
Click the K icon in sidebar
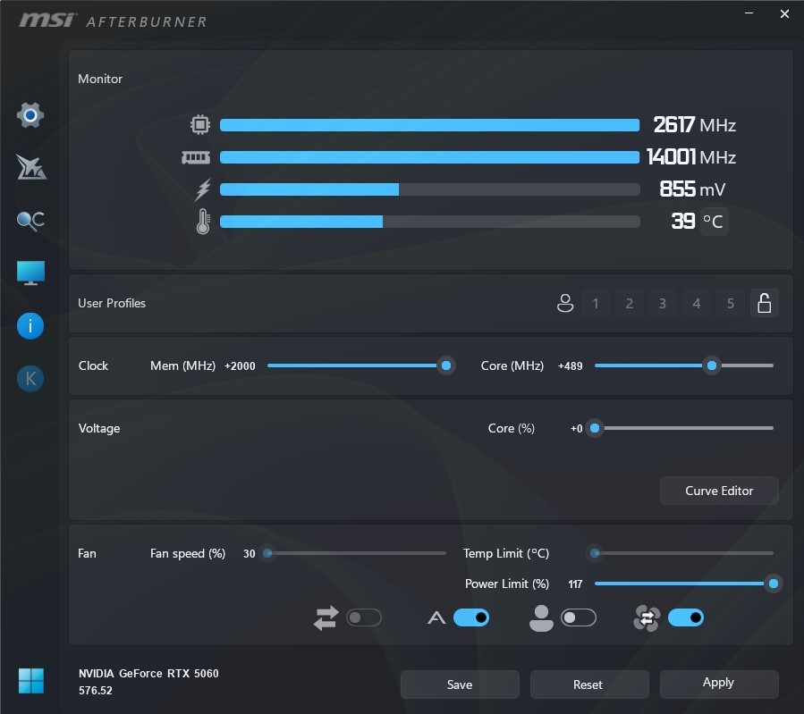point(30,379)
